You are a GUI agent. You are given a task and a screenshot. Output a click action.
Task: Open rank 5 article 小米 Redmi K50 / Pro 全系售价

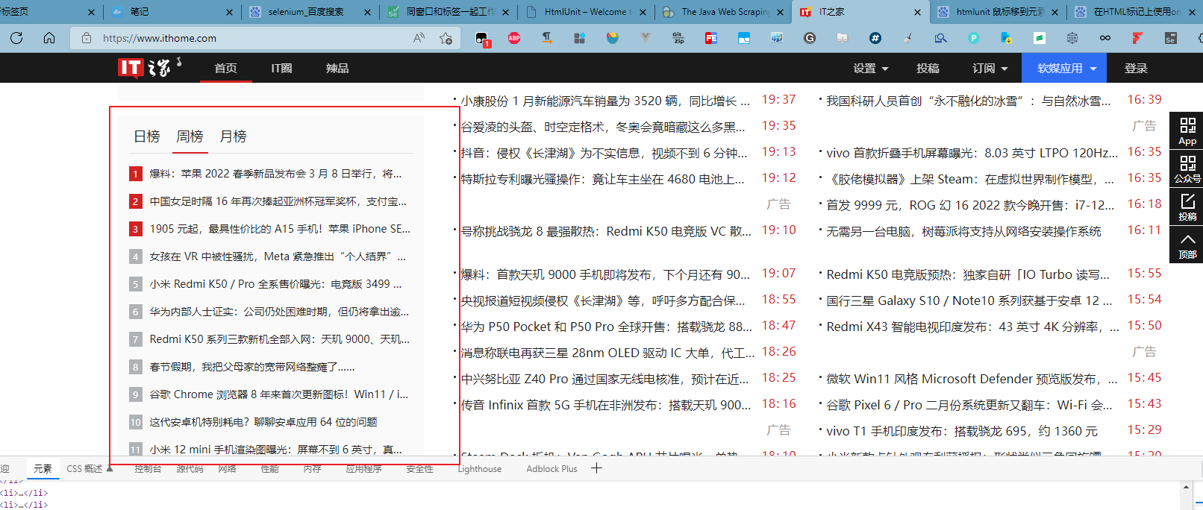click(x=275, y=284)
